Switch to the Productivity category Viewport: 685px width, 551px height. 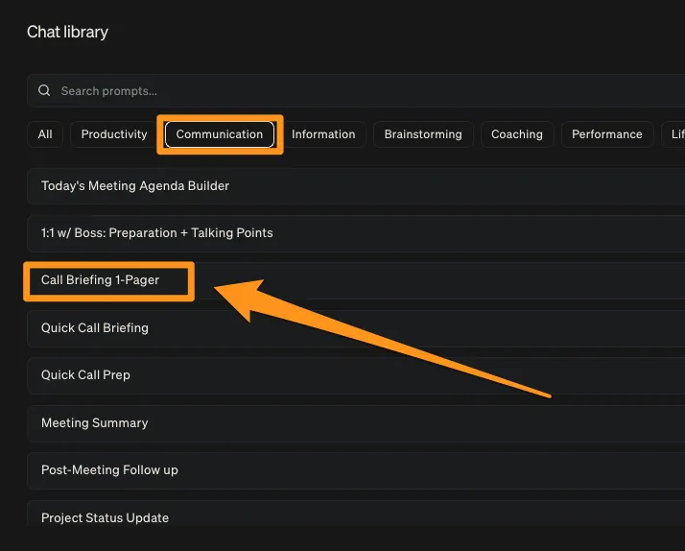coord(114,134)
